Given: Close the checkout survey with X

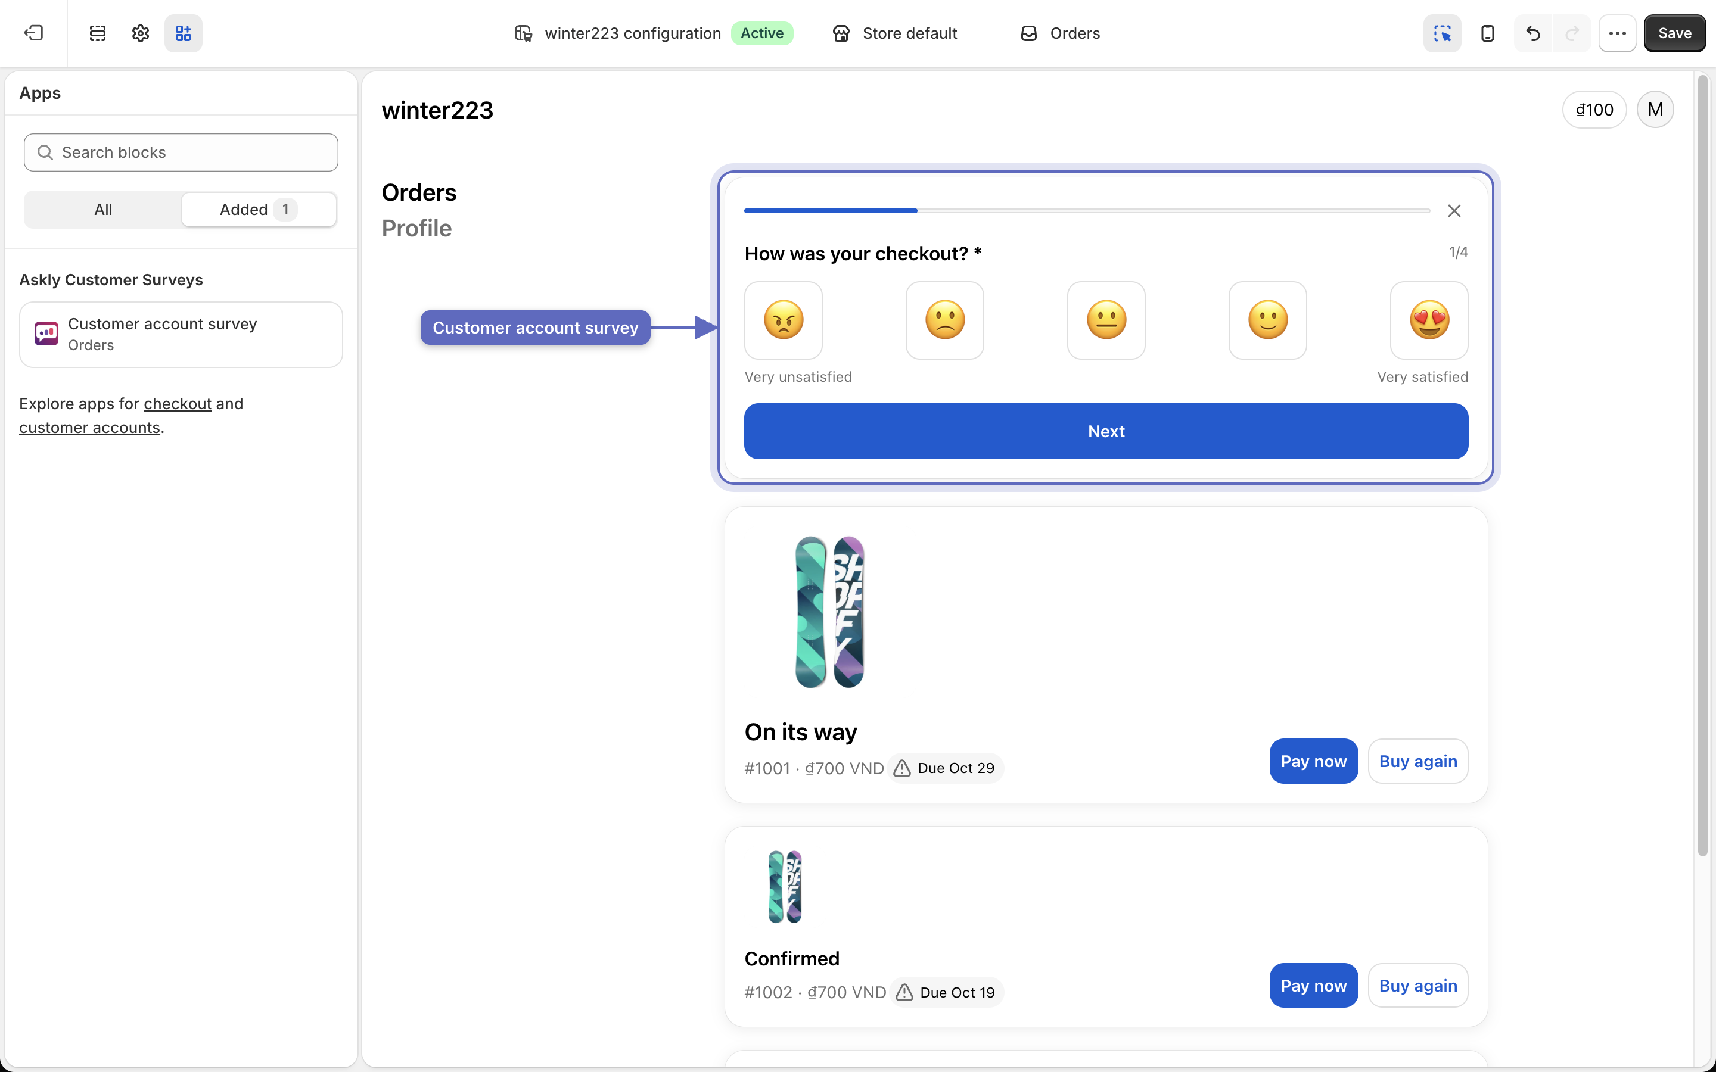Looking at the screenshot, I should [1454, 211].
